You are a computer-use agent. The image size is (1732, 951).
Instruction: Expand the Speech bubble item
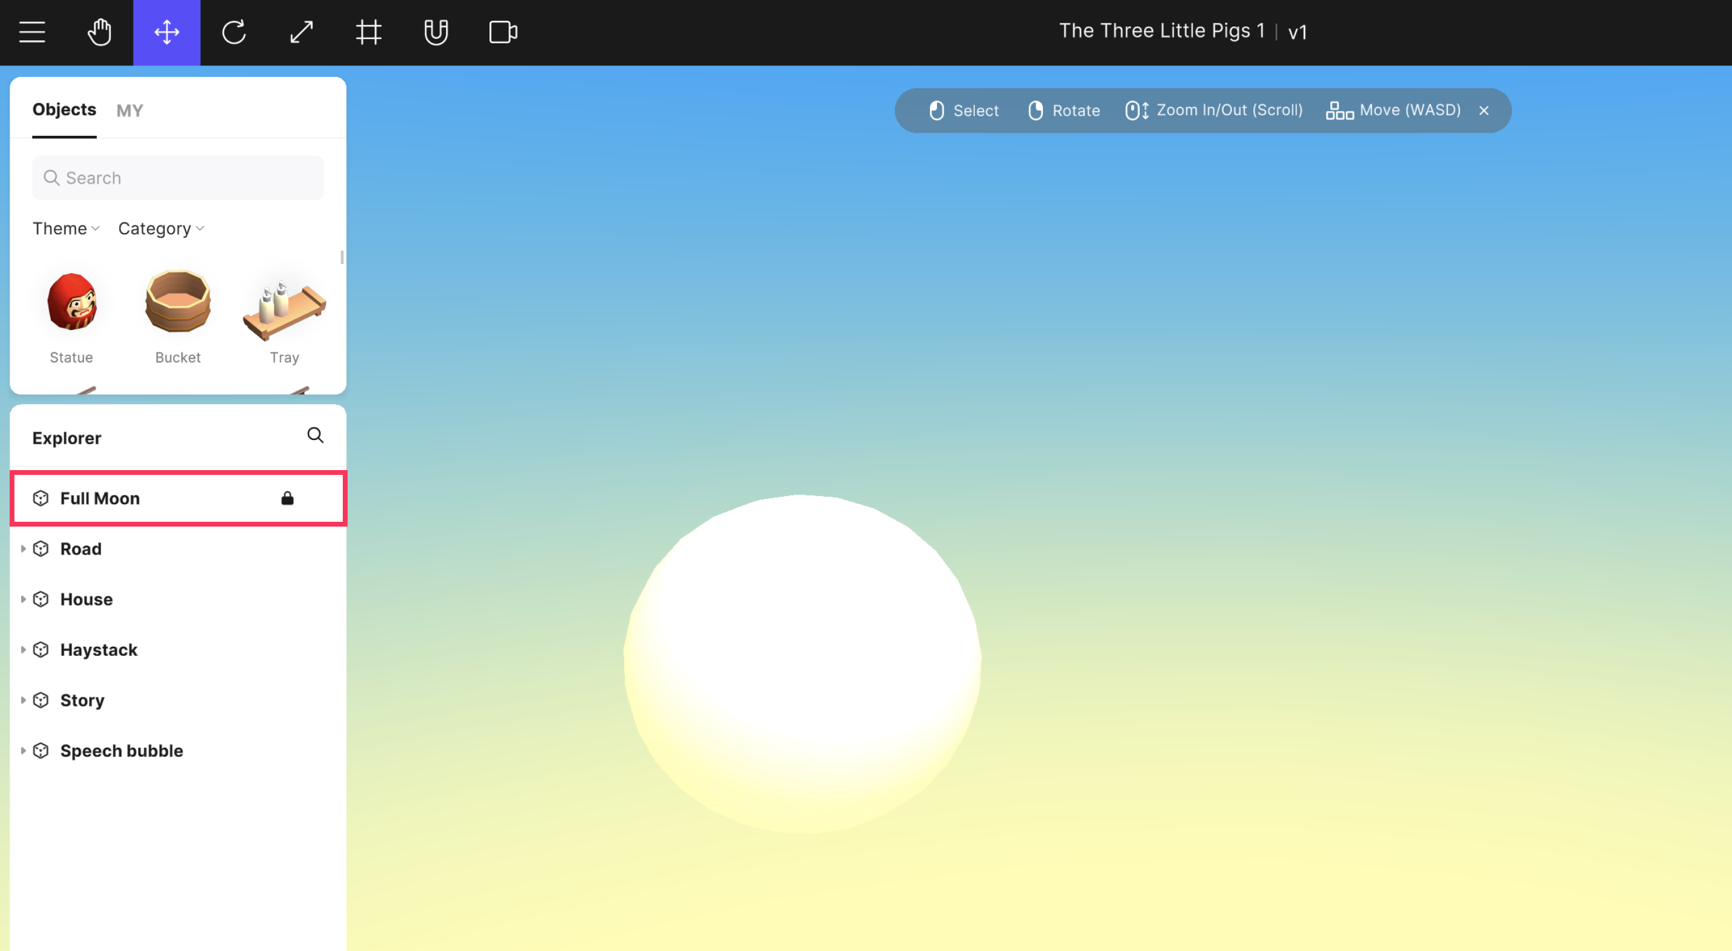(23, 750)
